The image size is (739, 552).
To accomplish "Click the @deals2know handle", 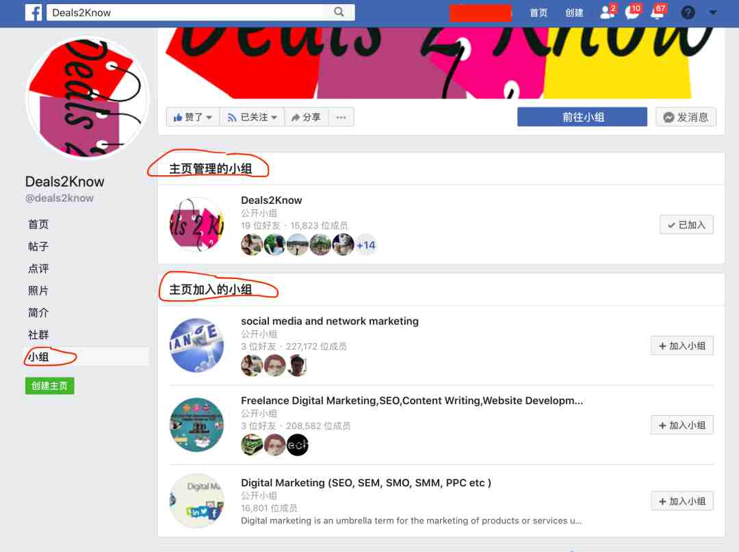I will pos(60,198).
